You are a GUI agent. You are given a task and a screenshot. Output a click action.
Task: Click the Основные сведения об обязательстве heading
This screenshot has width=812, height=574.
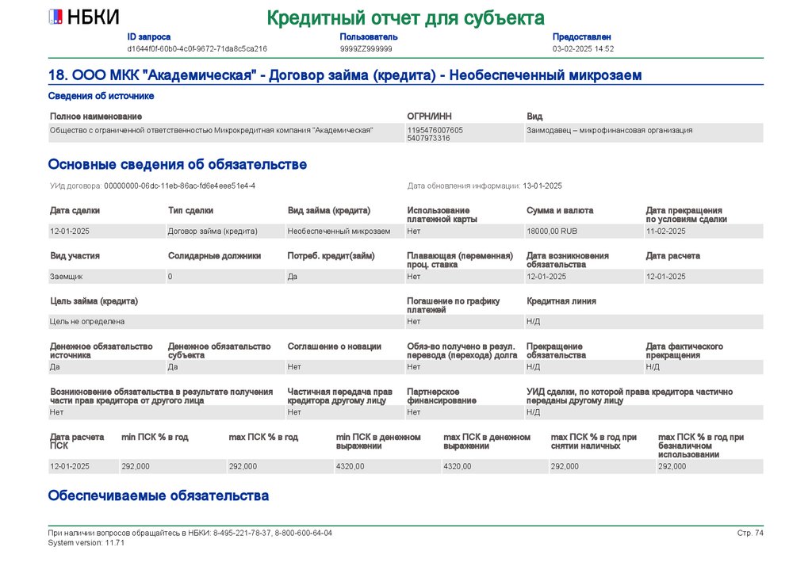[x=178, y=165]
